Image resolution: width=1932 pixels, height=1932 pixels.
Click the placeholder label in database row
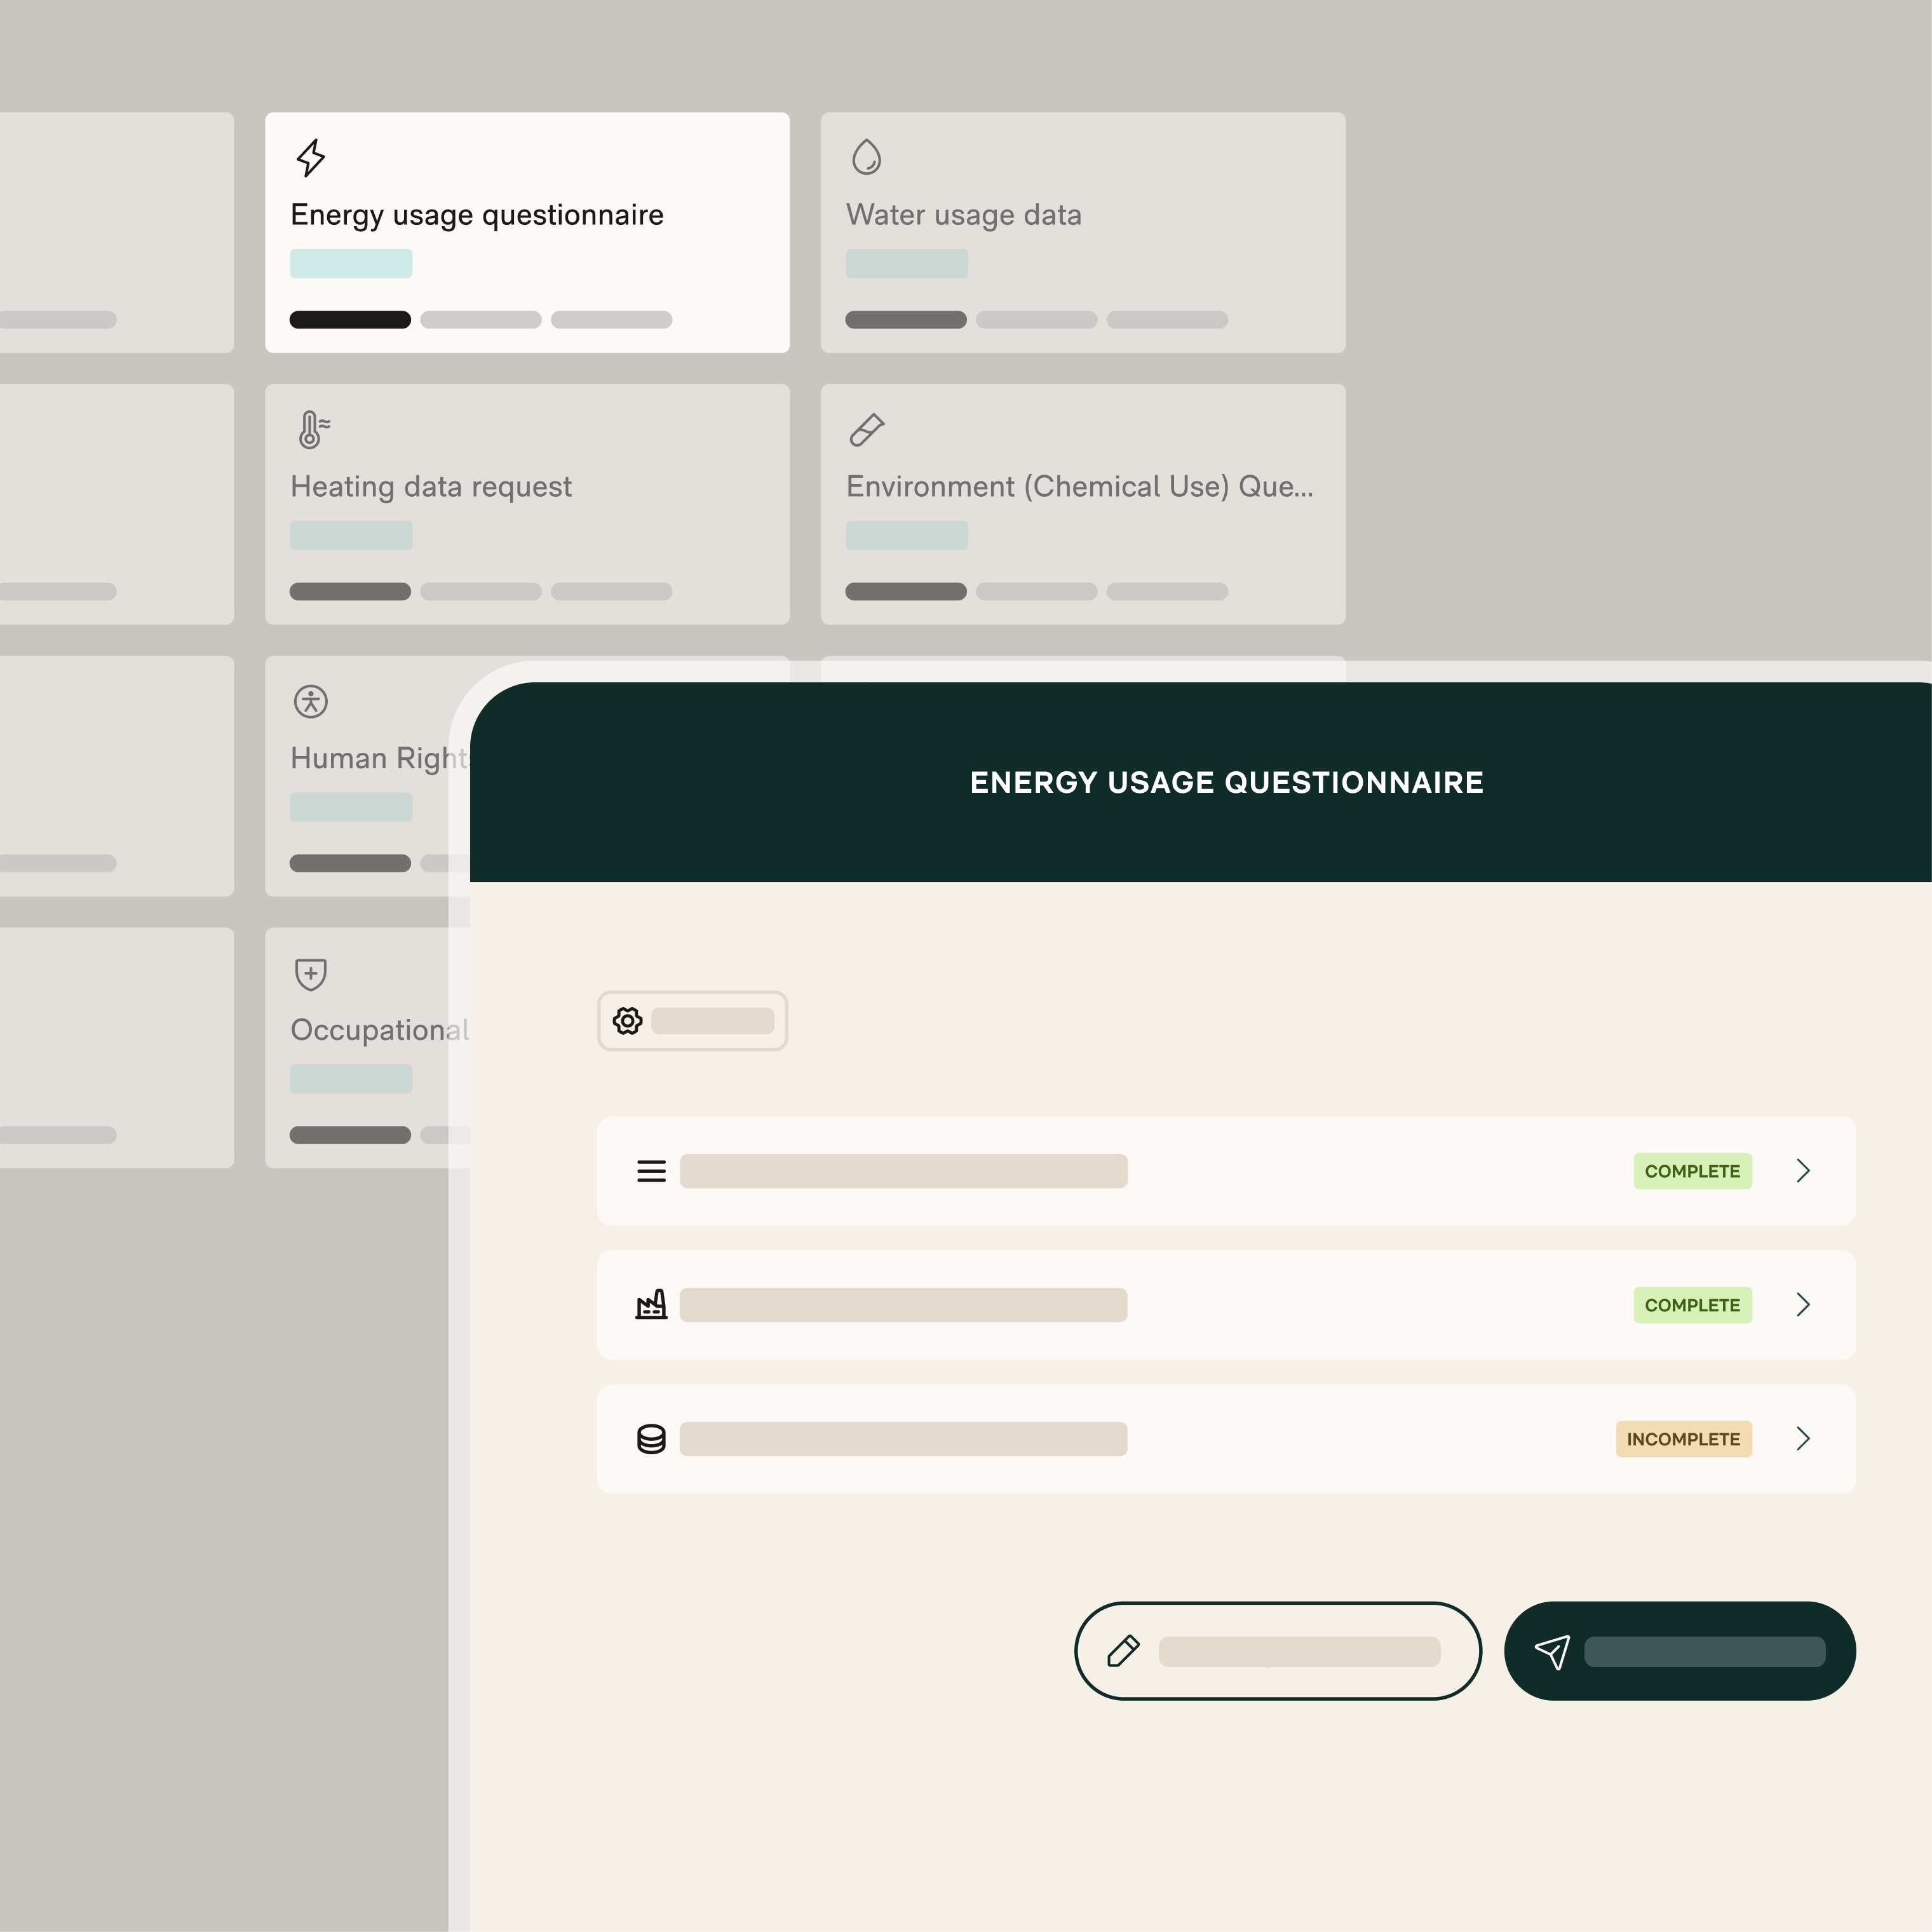coord(904,1439)
